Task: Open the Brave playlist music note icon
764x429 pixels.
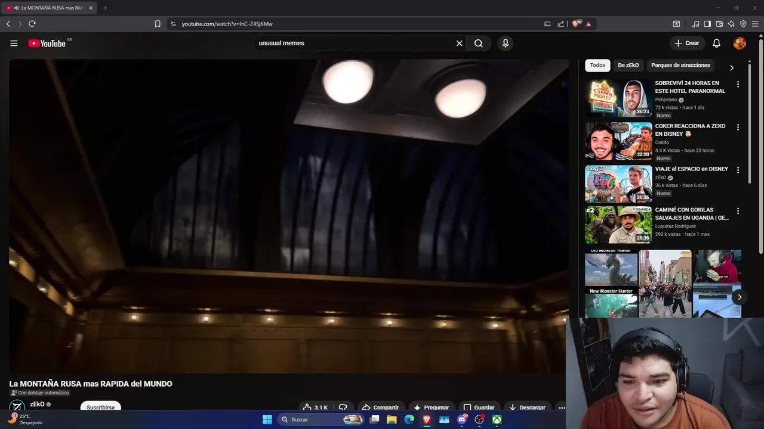Action: click(695, 24)
